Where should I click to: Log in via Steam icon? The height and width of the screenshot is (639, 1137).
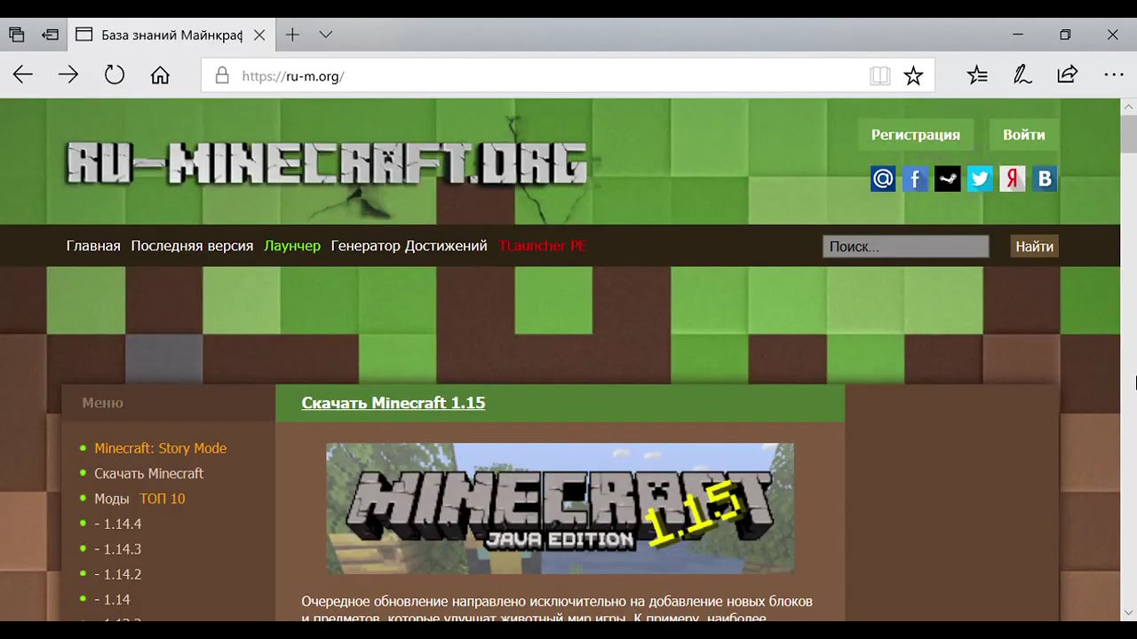tap(948, 179)
